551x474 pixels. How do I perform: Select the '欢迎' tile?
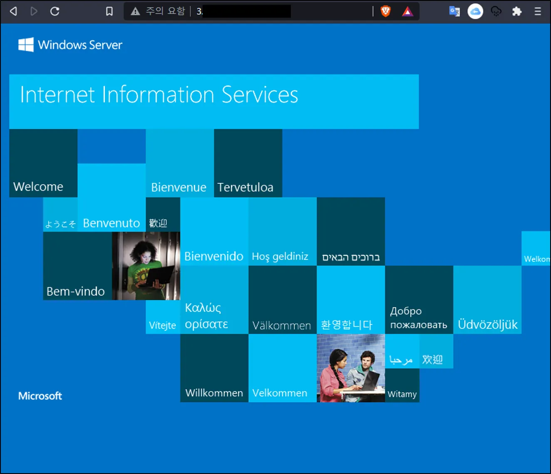[x=436, y=351]
